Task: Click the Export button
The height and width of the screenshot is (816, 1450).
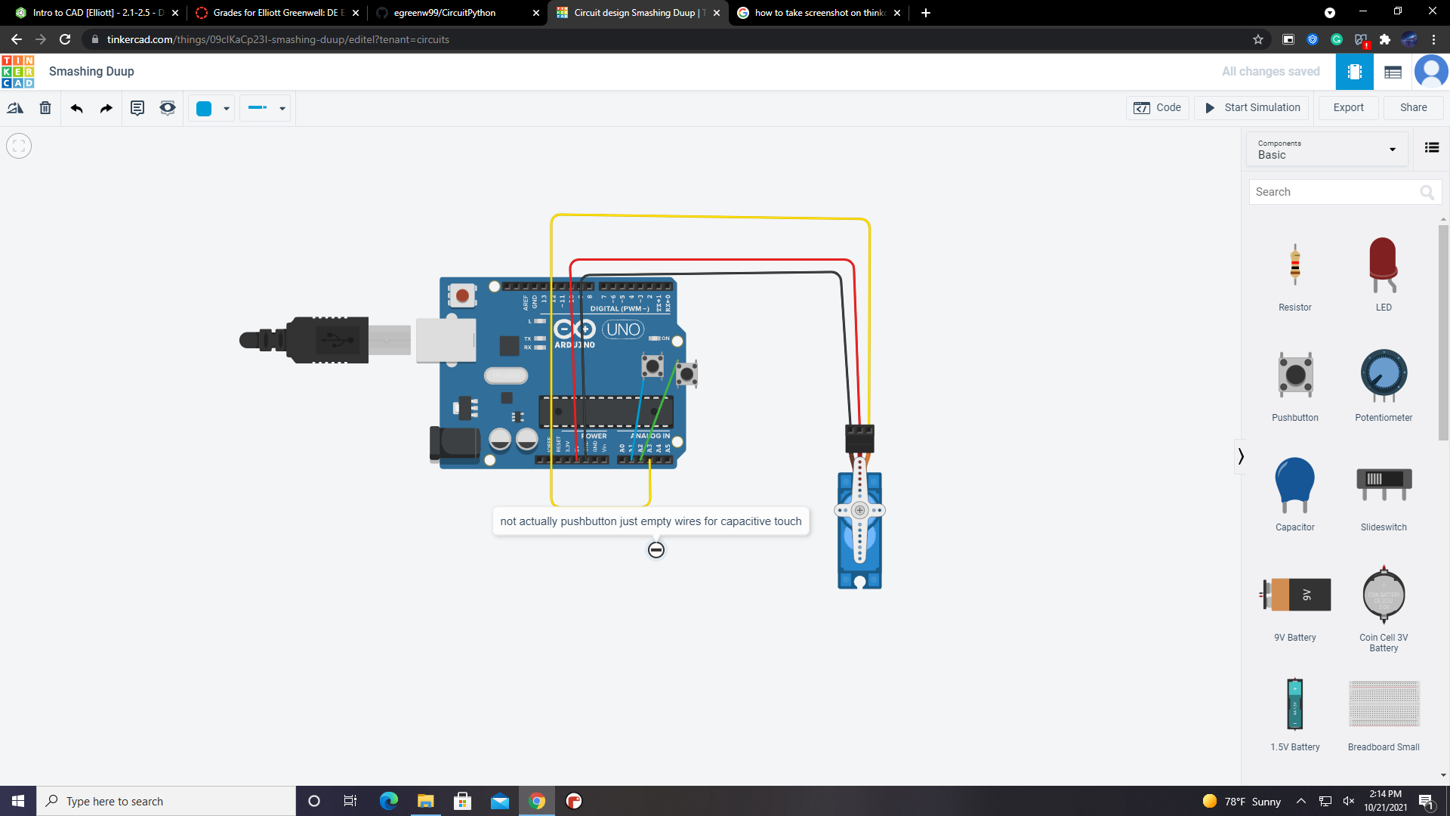Action: coord(1348,108)
